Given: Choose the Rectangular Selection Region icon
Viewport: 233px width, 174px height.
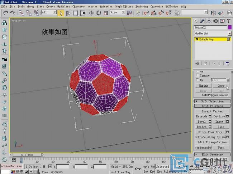Looking at the screenshot, I should tap(75, 13).
